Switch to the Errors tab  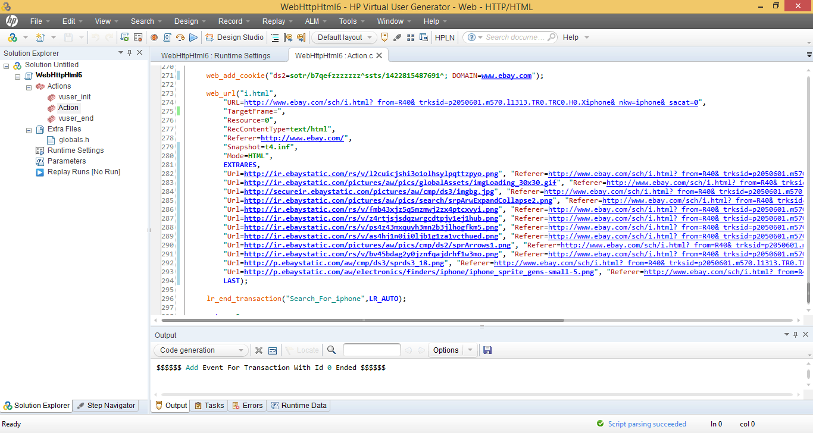247,406
